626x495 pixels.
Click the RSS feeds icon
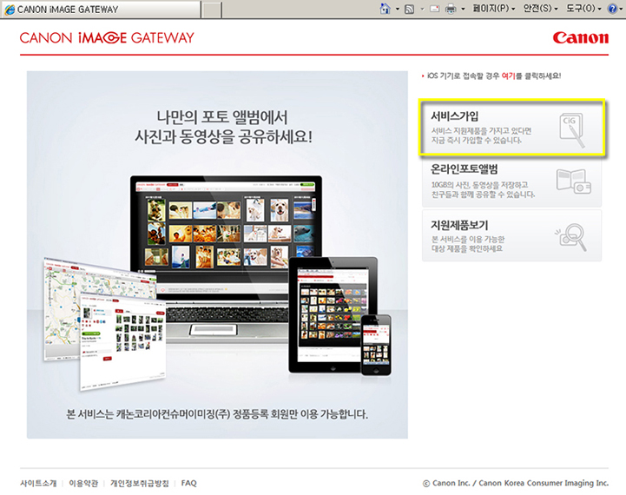[409, 9]
